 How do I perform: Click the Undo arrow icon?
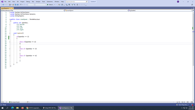click(x=21, y=5)
